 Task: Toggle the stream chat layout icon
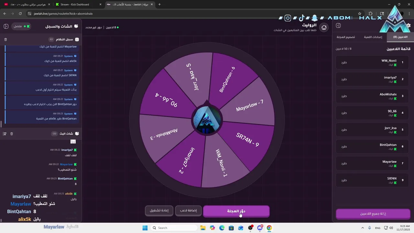click(5, 134)
